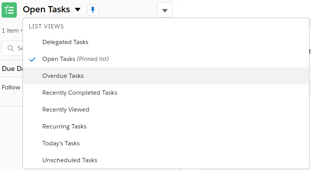This screenshot has width=311, height=171.
Task: Click the Due Date column header
Action: 12,69
